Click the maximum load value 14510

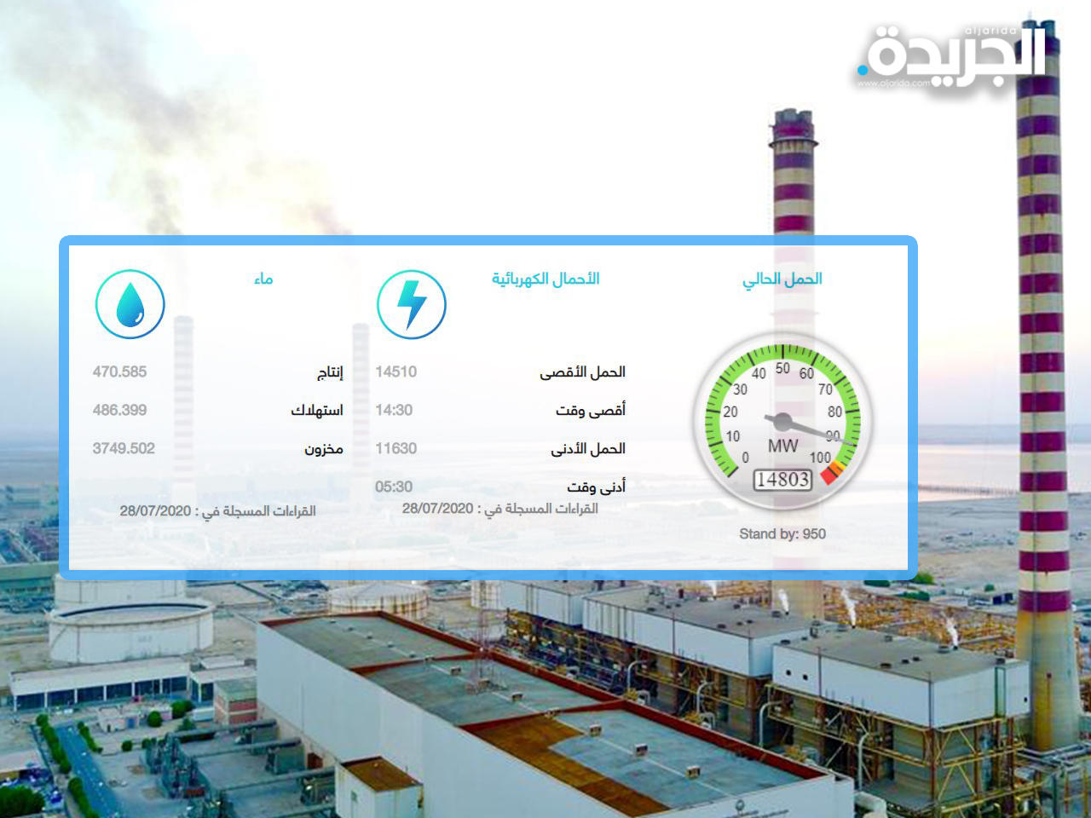(396, 372)
